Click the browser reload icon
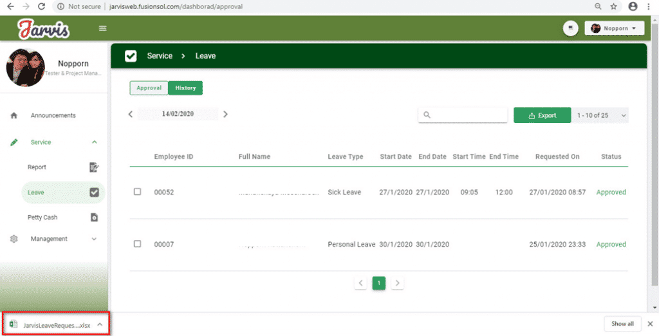659x336 pixels. [x=41, y=6]
